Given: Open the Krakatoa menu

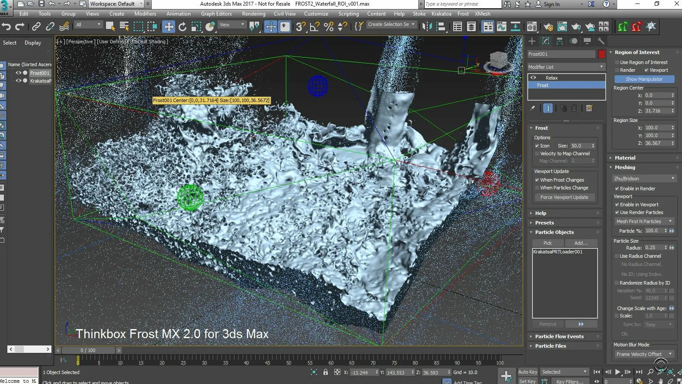Looking at the screenshot, I should 441,14.
